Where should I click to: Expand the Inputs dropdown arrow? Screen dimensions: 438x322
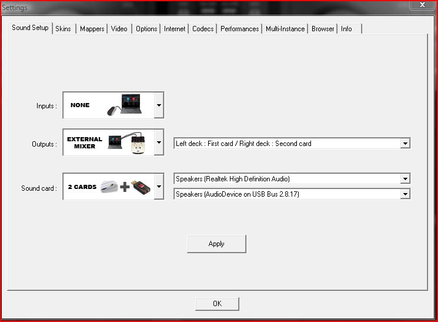158,106
